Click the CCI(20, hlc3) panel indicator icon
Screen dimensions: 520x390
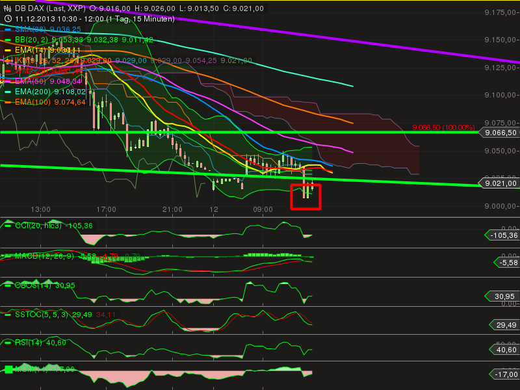point(8,227)
